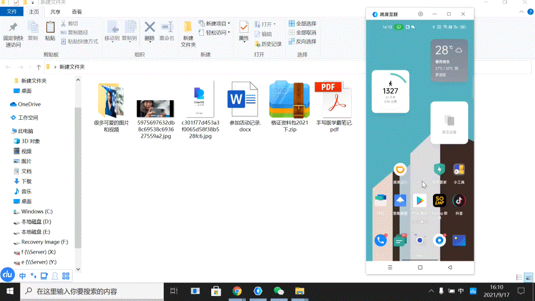Switch to details view at bottom right
535x301 pixels.
[x=519, y=278]
